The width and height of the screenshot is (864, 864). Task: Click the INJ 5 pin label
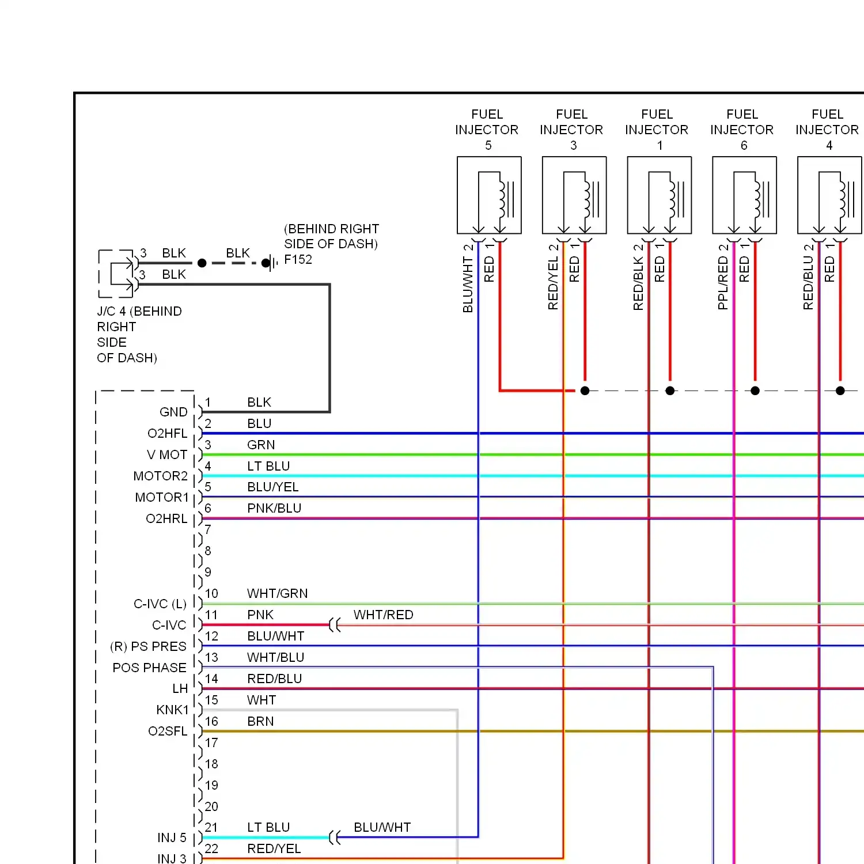pyautogui.click(x=172, y=838)
